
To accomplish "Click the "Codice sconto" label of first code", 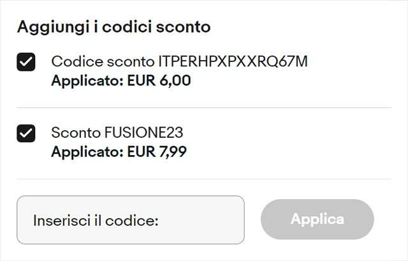I will point(103,62).
